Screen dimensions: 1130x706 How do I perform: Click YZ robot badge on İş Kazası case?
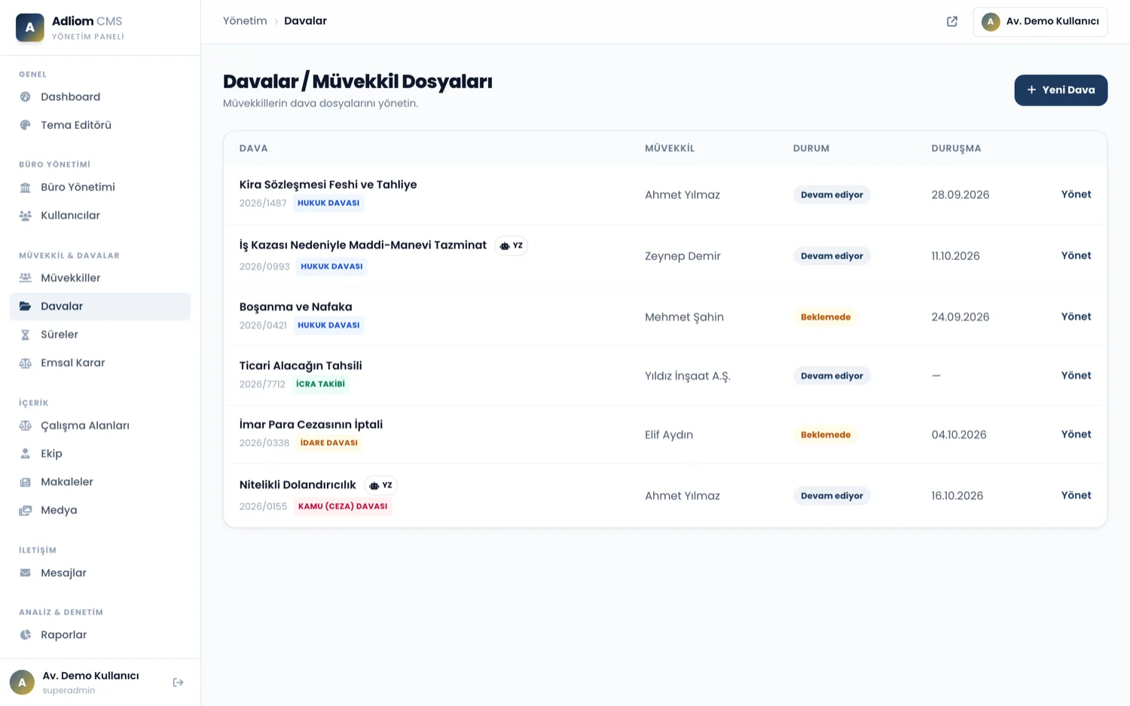coord(512,246)
